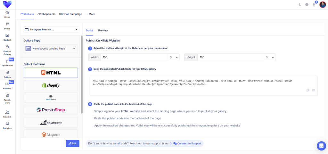This screenshot has height=154, width=328.
Task: Toggle dark mode moon icon
Action: (300, 4)
